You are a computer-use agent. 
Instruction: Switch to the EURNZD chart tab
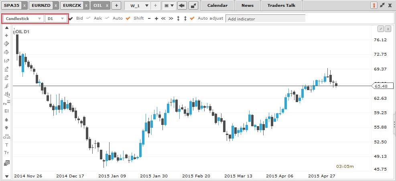40,6
